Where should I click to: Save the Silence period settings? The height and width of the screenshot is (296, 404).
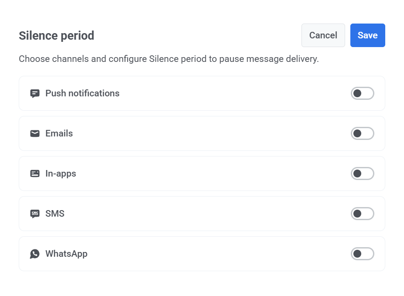[x=367, y=35]
